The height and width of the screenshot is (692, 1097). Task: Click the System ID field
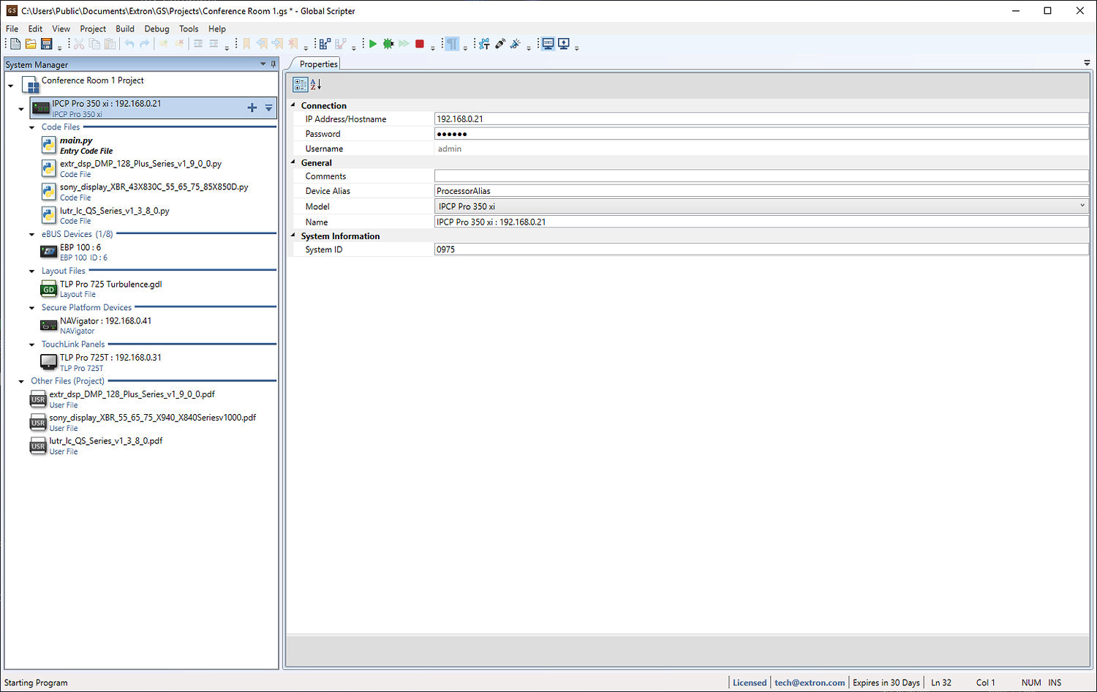tap(761, 249)
